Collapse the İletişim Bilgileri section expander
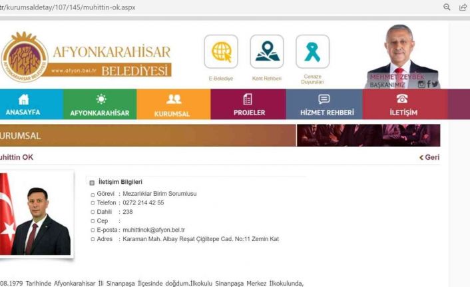 (92, 182)
